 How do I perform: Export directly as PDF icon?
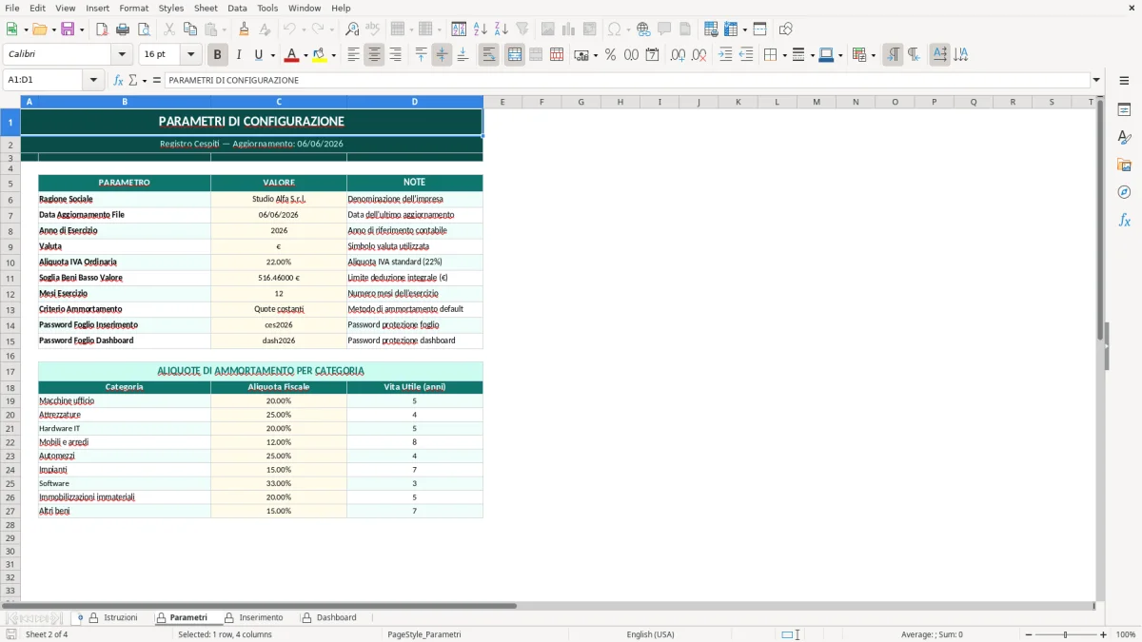pyautogui.click(x=102, y=29)
